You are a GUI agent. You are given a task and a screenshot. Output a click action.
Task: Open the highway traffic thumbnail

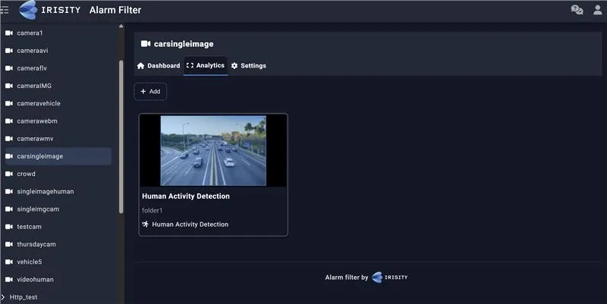pyautogui.click(x=213, y=150)
